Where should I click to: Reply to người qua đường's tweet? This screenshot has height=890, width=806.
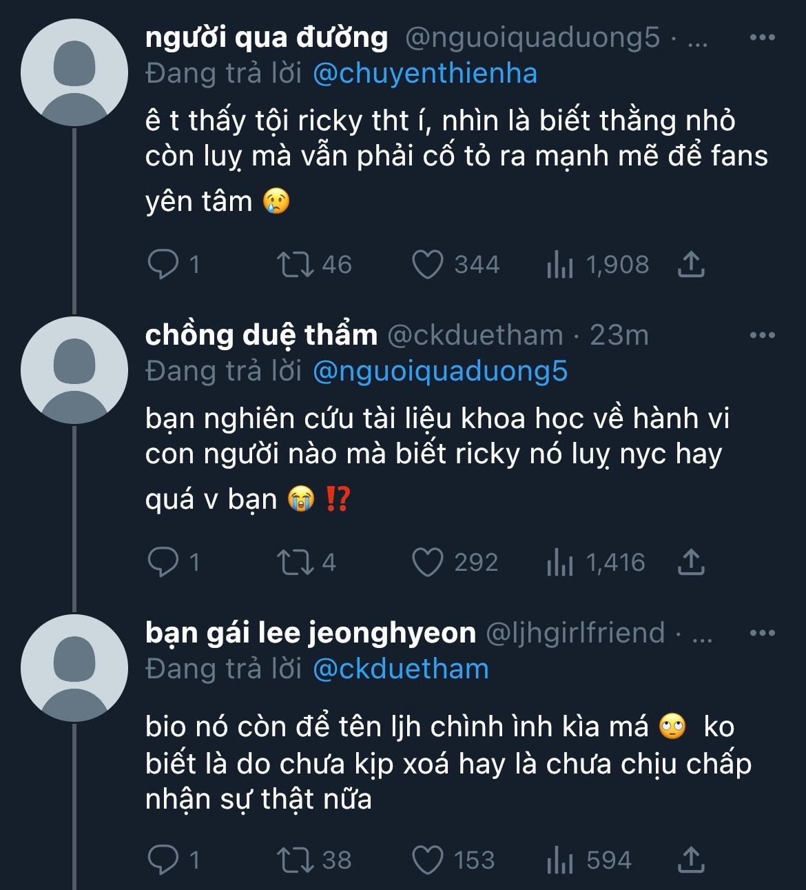163,265
